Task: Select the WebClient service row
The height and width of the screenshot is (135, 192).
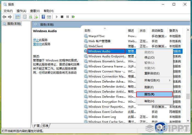Action: coord(133,46)
